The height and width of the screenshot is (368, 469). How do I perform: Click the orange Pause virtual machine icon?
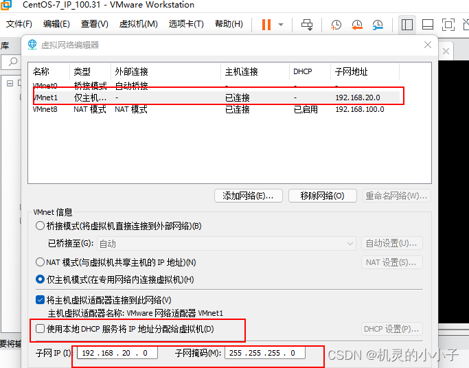266,25
